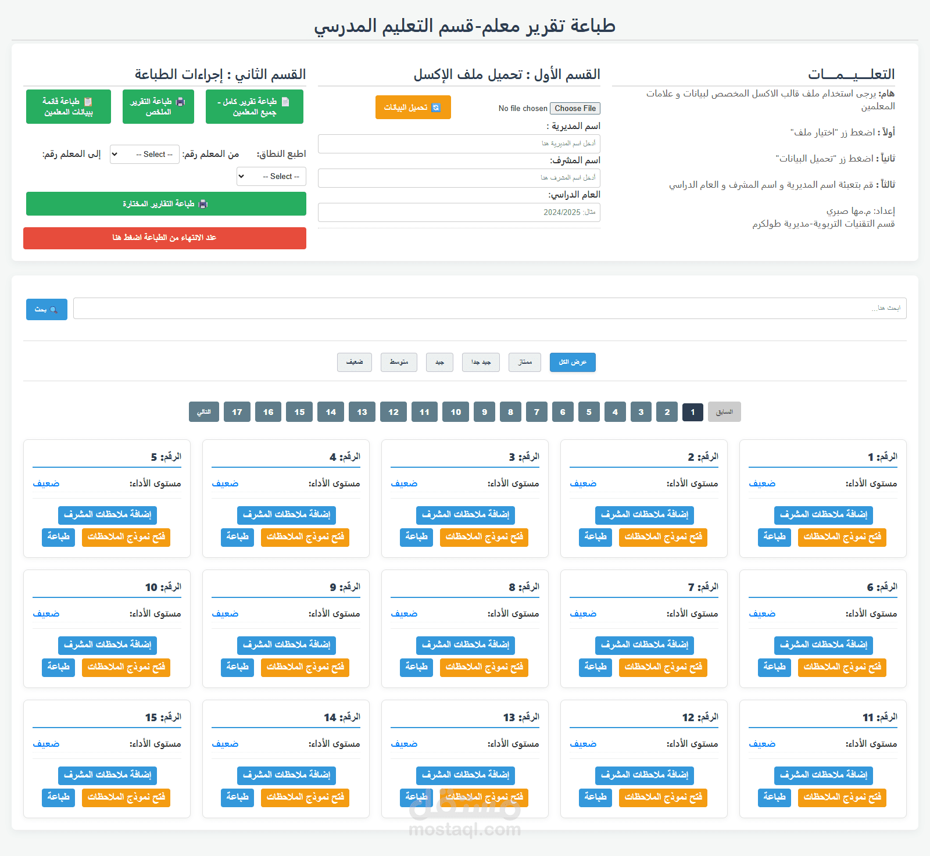
Task: Go to page 9
Action: tap(485, 412)
